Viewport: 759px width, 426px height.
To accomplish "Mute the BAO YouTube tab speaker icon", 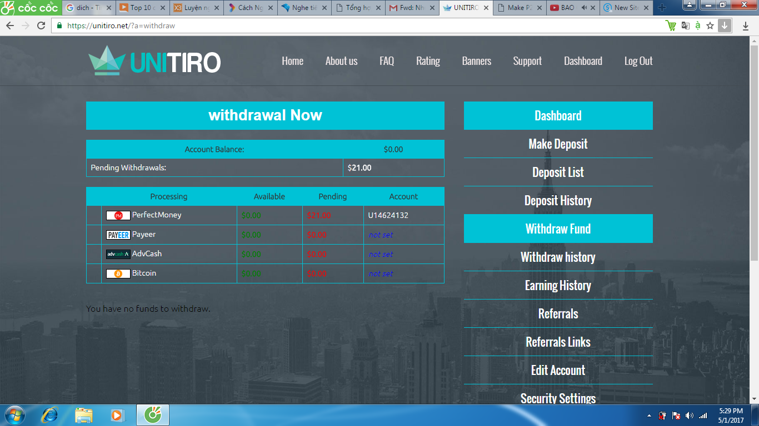I will 585,8.
